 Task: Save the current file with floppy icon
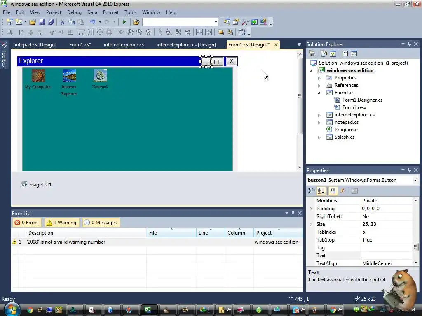click(x=42, y=22)
